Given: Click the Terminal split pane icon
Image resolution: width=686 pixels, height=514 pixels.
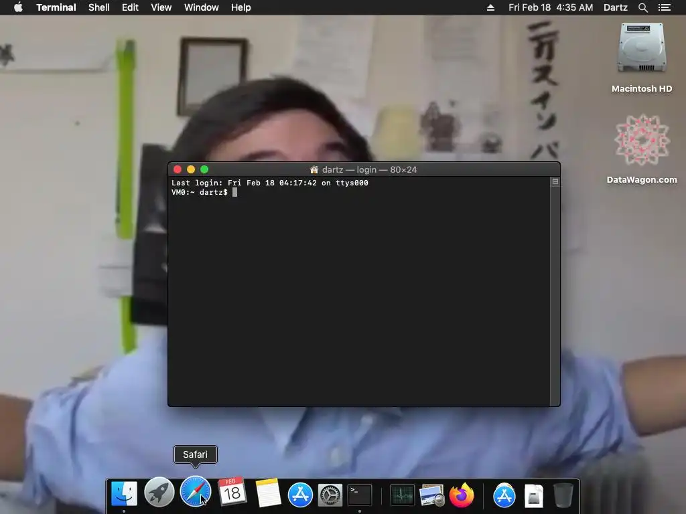Looking at the screenshot, I should pyautogui.click(x=555, y=181).
